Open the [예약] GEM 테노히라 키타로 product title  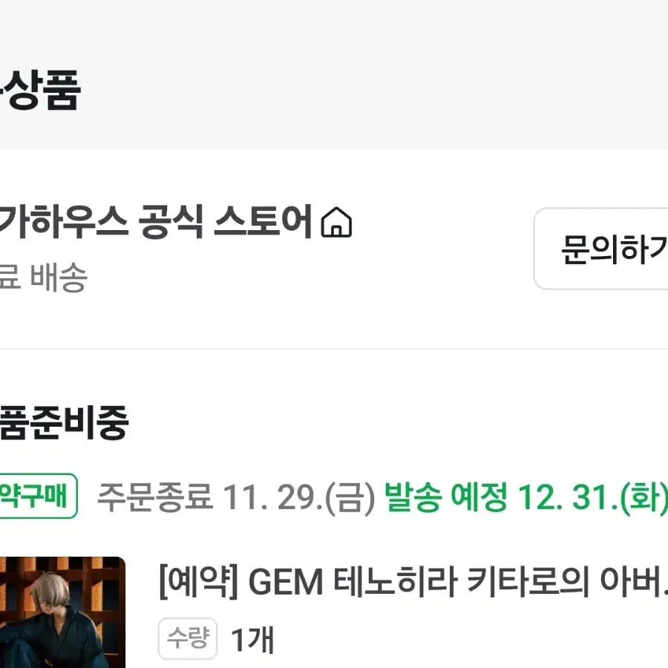click(413, 581)
